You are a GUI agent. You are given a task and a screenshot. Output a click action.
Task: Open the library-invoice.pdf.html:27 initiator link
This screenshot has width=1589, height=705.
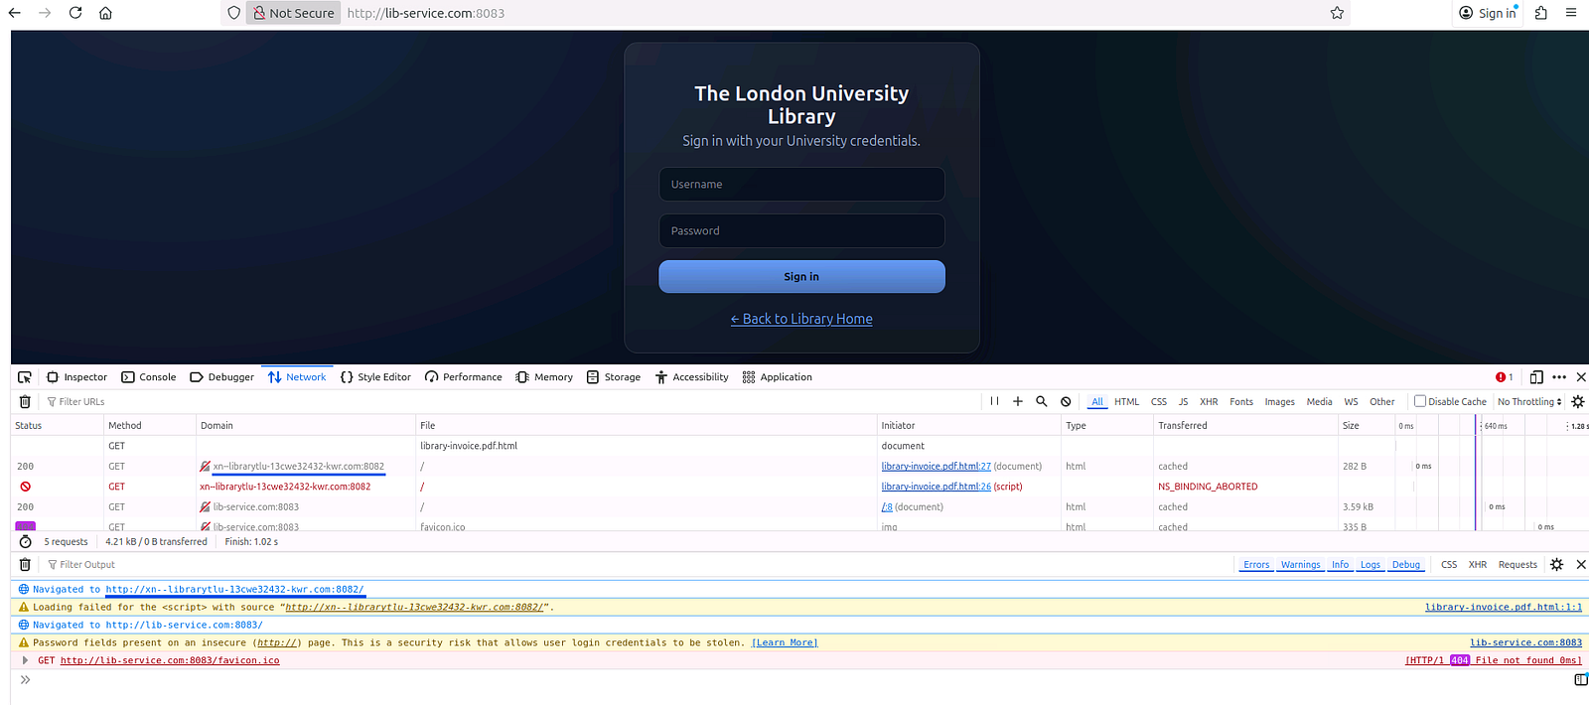[936, 466]
